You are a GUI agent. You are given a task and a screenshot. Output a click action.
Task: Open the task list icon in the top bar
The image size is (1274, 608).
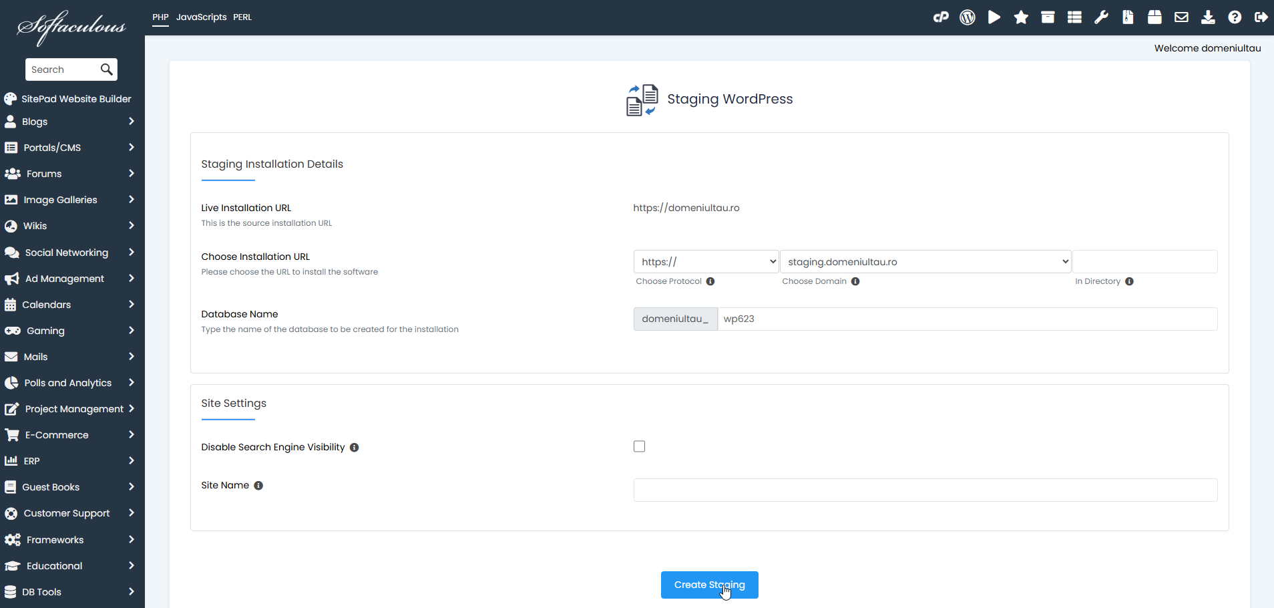[x=1074, y=17]
